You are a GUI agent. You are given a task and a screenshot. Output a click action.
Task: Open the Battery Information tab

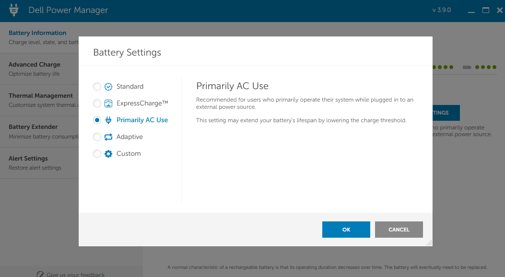pyautogui.click(x=39, y=37)
